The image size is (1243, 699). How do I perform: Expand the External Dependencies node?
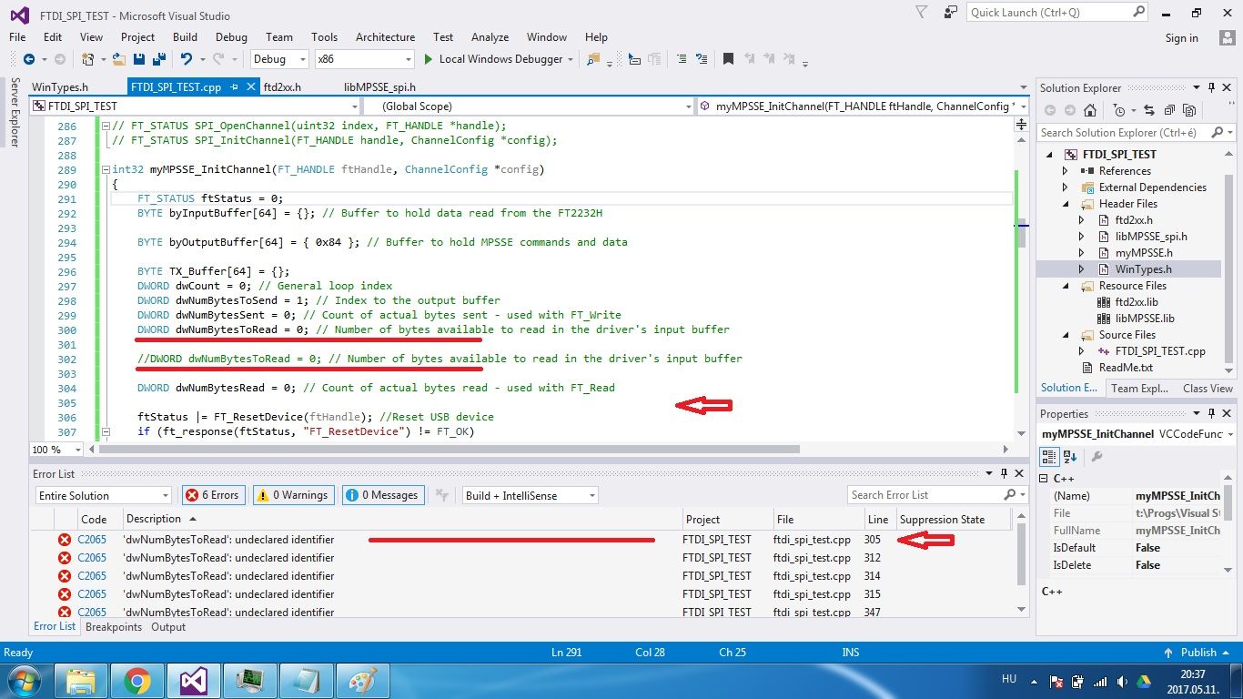1066,187
